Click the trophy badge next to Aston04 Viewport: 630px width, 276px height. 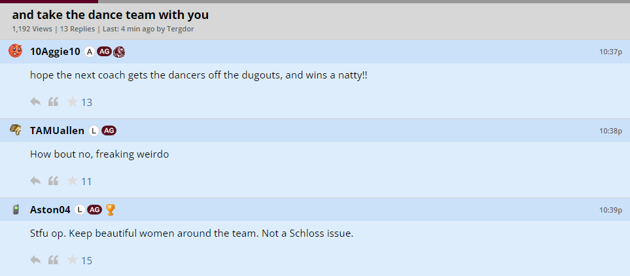111,210
